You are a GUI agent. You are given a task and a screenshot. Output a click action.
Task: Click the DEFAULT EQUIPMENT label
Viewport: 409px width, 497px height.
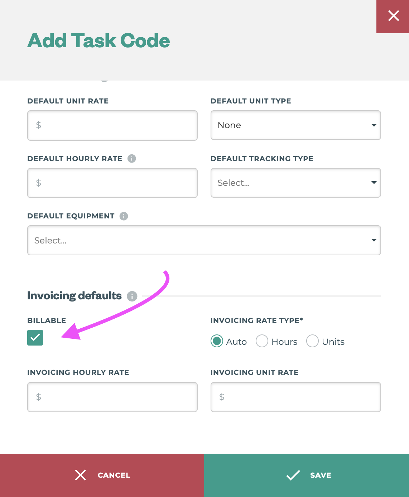[71, 216]
